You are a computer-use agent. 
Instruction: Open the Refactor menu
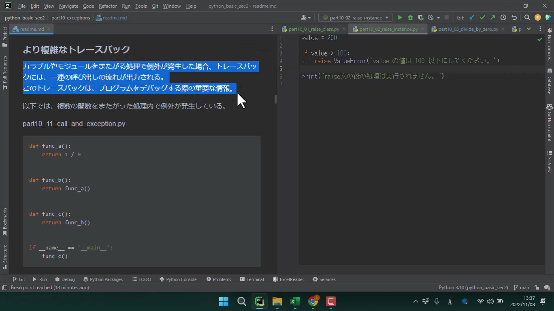coord(108,6)
